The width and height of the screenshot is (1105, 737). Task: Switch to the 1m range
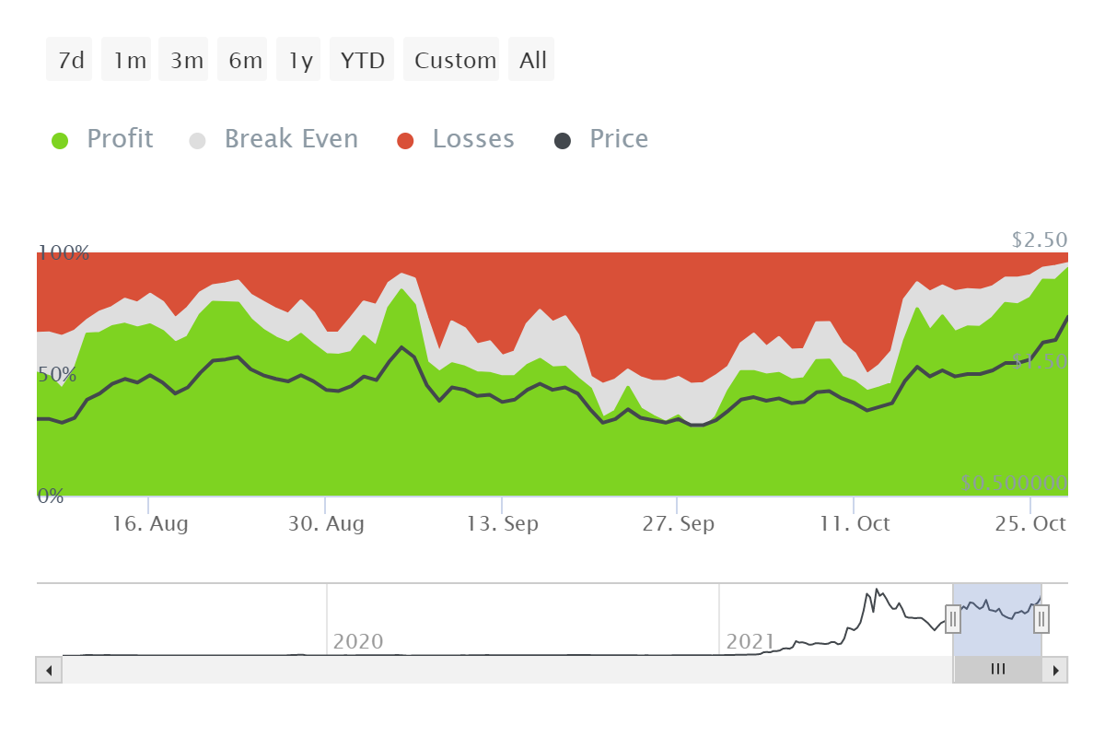tap(127, 60)
